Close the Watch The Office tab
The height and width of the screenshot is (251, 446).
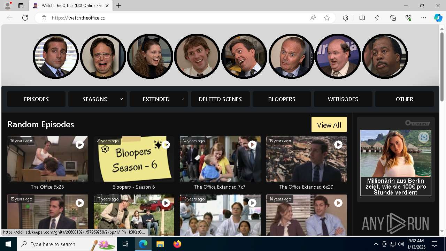[x=107, y=6]
